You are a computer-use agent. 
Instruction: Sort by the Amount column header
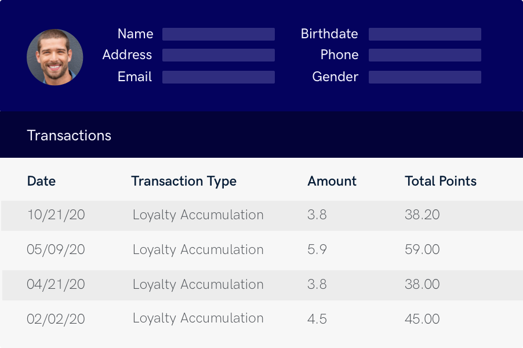pos(332,181)
